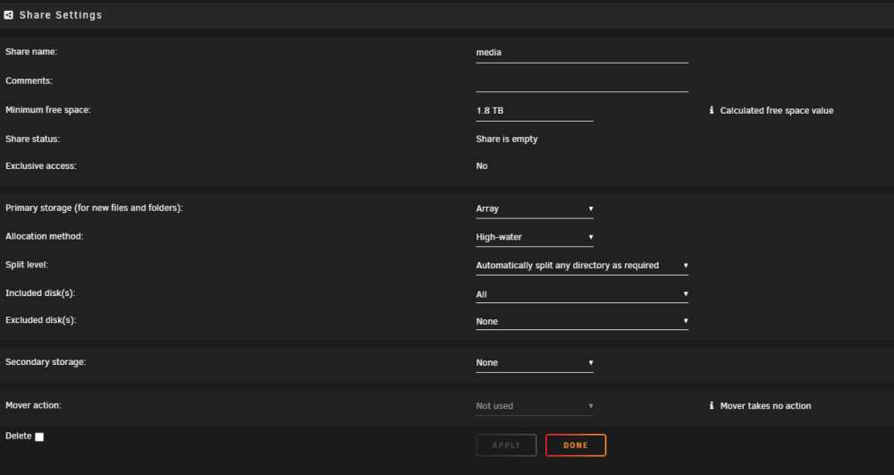The height and width of the screenshot is (475, 894).
Task: Click the APPLY button
Action: (x=506, y=445)
